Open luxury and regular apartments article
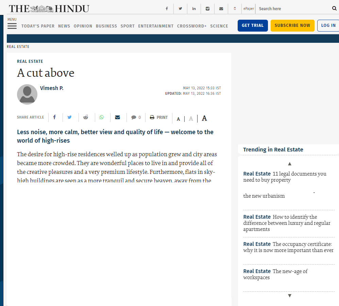This screenshot has width=339, height=306. tap(287, 223)
